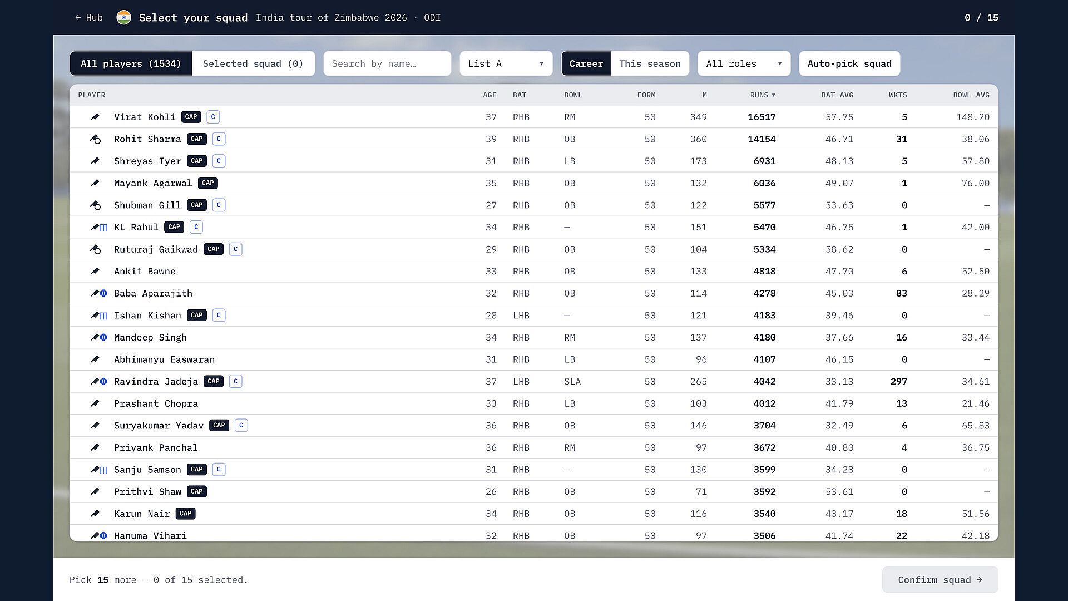
Task: Click the Auto-pick squad button
Action: [x=849, y=63]
